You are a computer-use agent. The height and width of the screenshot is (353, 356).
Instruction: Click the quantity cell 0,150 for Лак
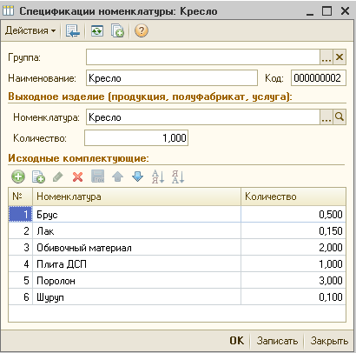point(293,230)
